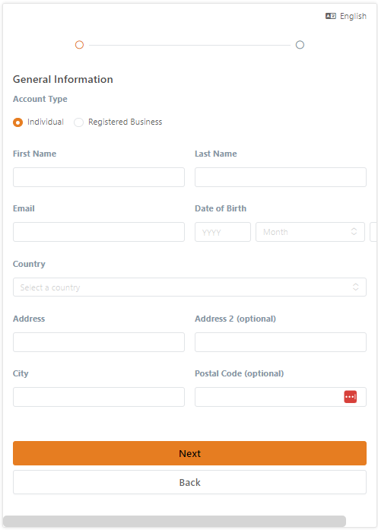Focus the First Name field
Viewport: 378px width, 530px height.
point(99,177)
